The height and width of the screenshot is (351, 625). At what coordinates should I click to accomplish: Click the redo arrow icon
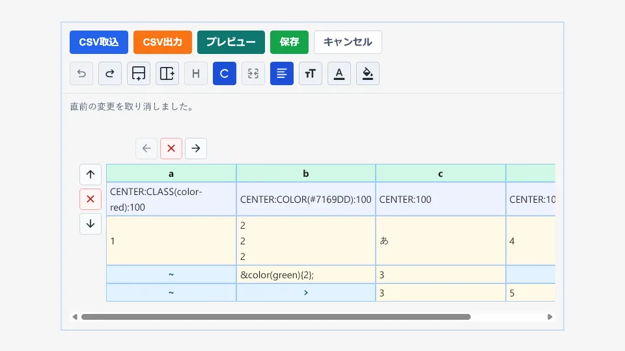click(110, 73)
